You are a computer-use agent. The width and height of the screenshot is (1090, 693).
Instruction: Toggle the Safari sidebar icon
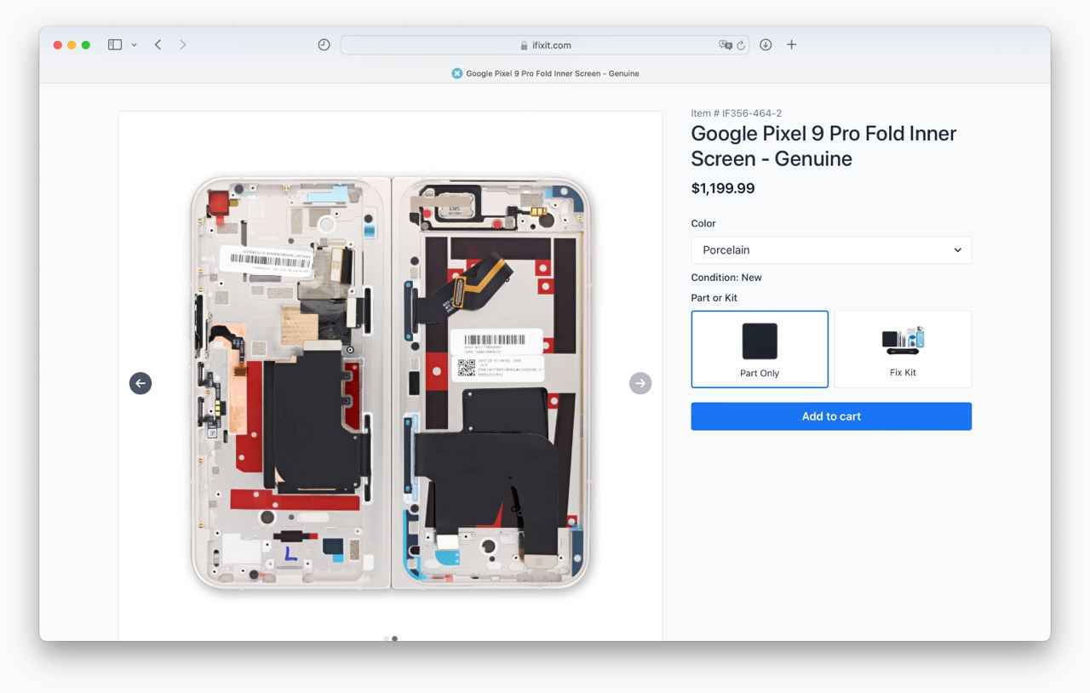115,44
